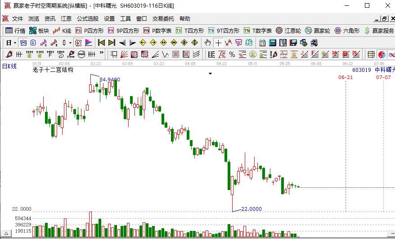Open the 江恩 menu
The height and width of the screenshot is (239, 395).
coord(66,18)
